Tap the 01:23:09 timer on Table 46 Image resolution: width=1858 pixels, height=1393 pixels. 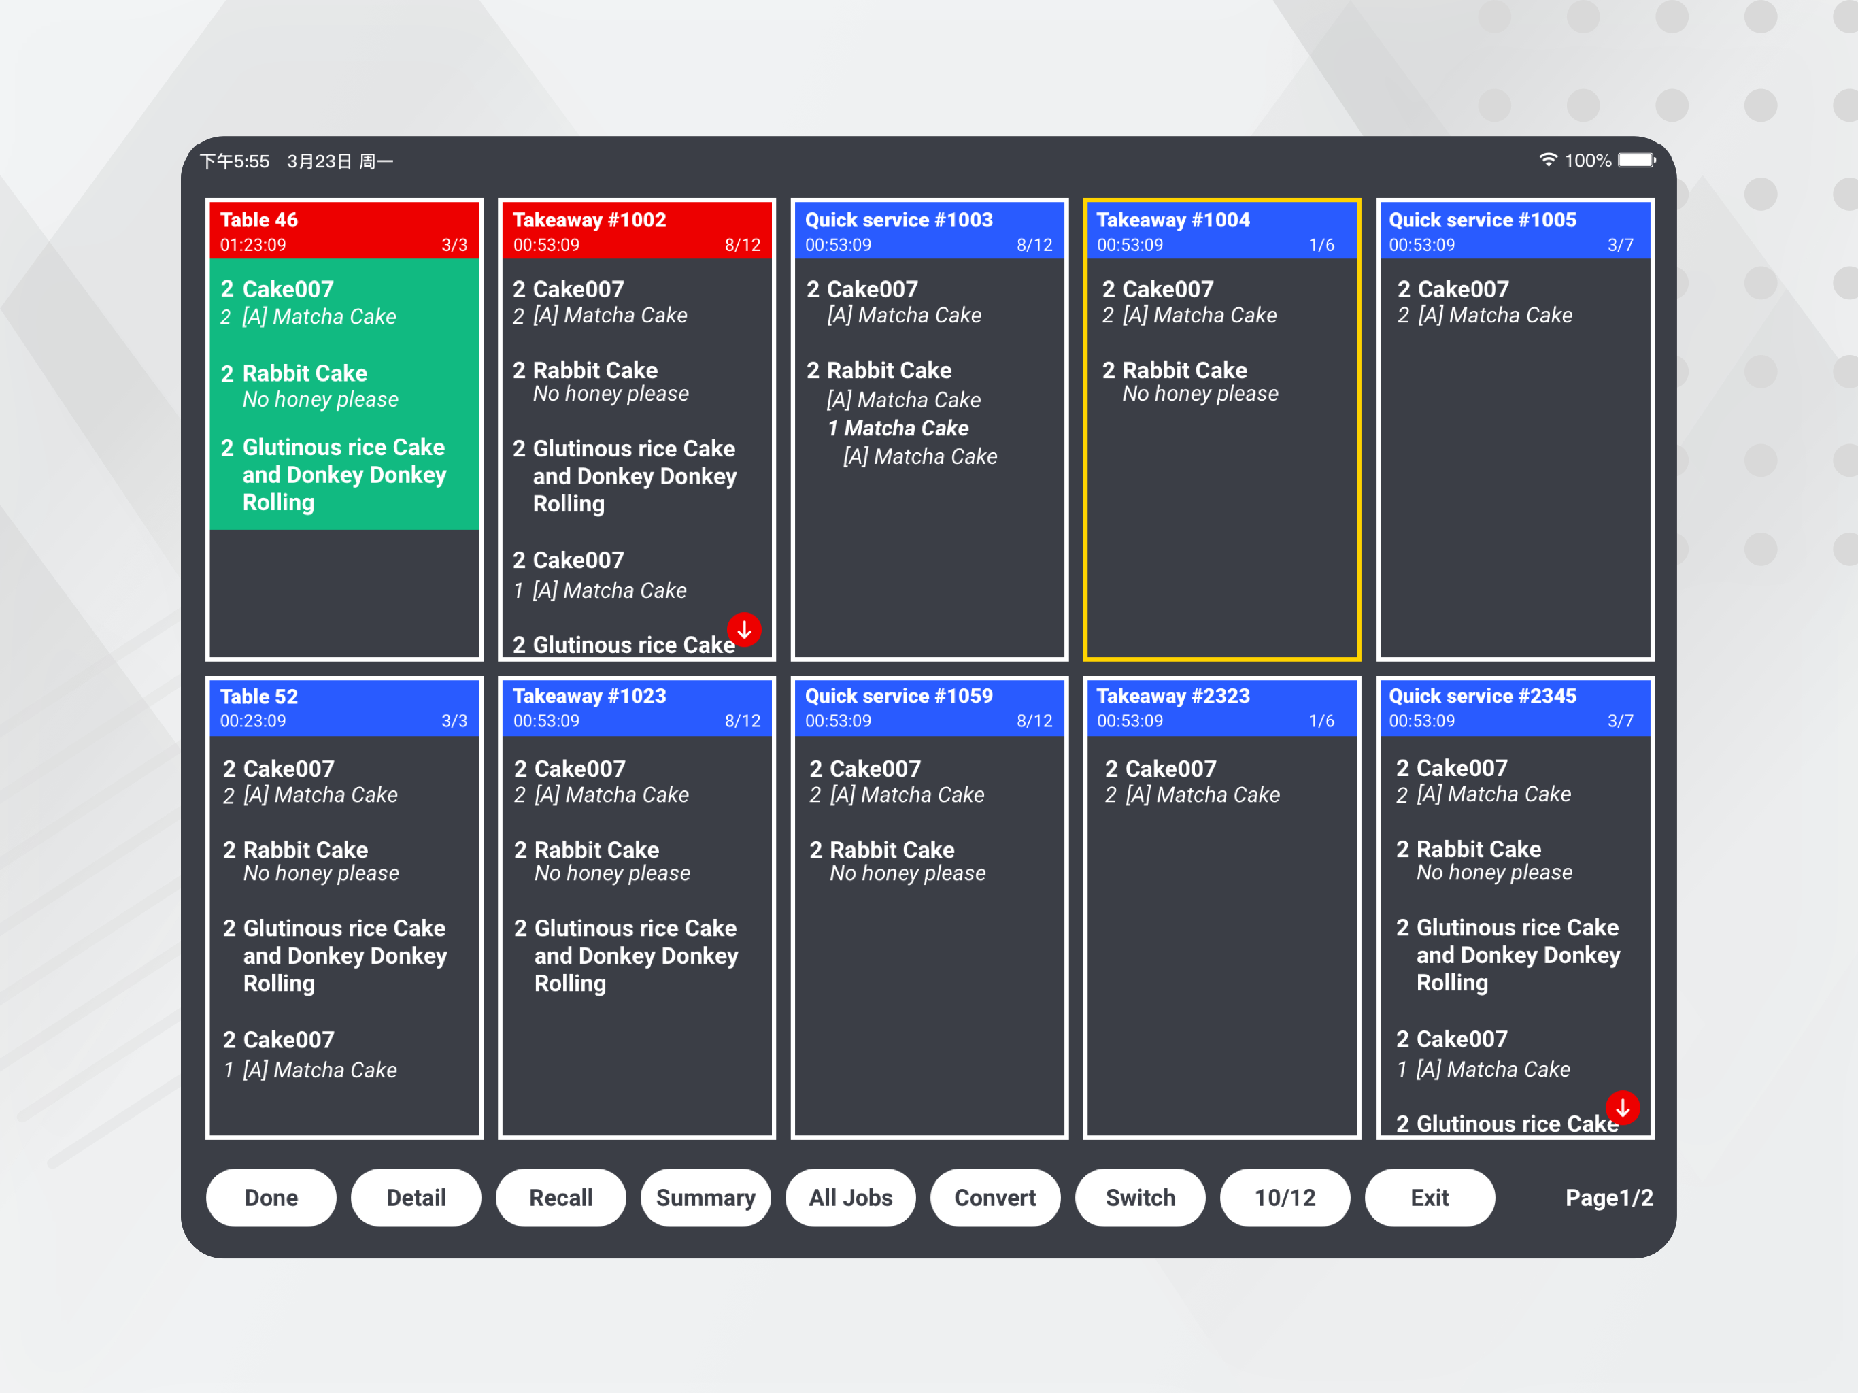pos(253,246)
